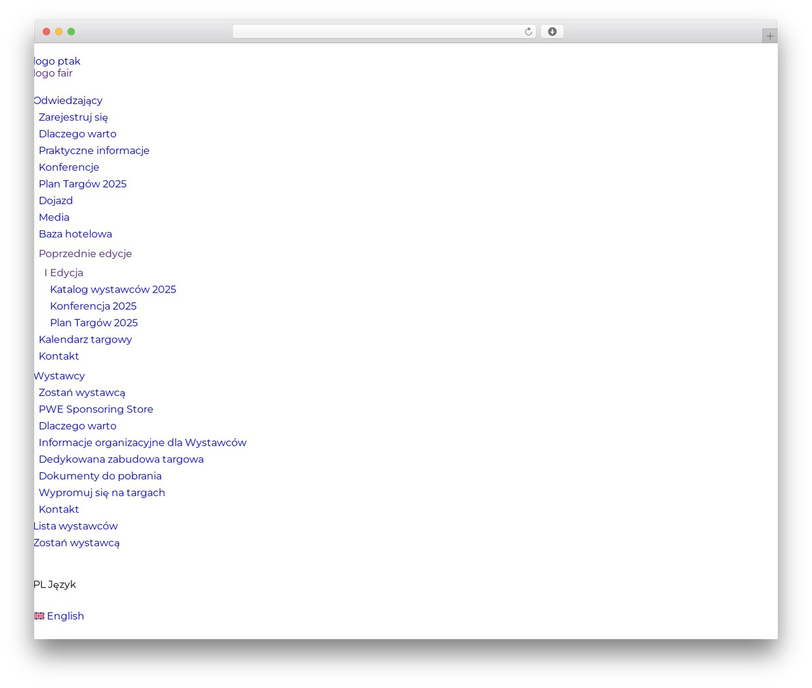Go to Dedykowana zabudowa targowa
The image size is (812, 688).
tap(121, 459)
